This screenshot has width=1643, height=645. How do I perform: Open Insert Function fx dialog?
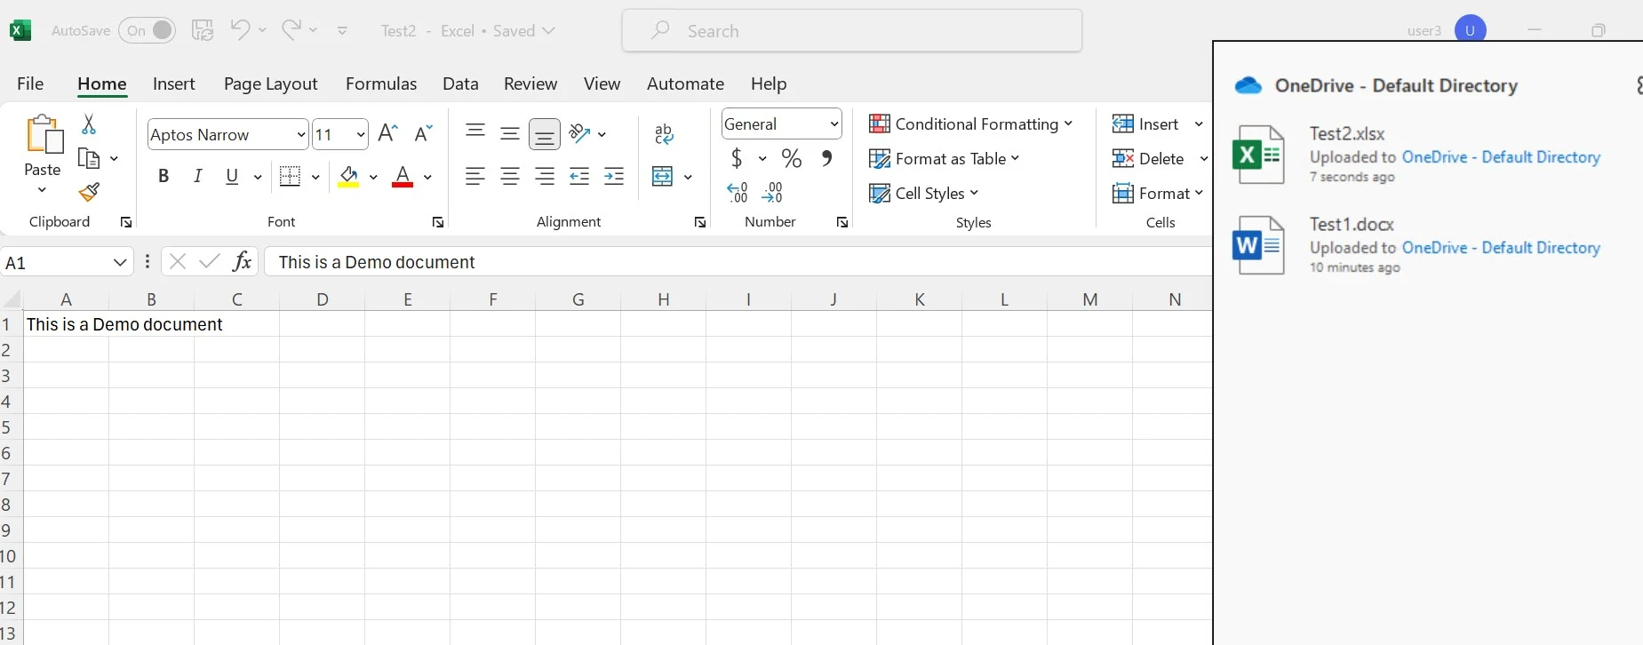tap(242, 261)
